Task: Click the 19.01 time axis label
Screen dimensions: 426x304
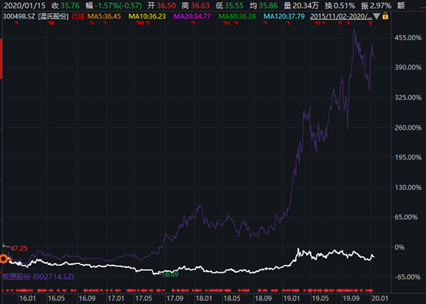Action: (291, 299)
